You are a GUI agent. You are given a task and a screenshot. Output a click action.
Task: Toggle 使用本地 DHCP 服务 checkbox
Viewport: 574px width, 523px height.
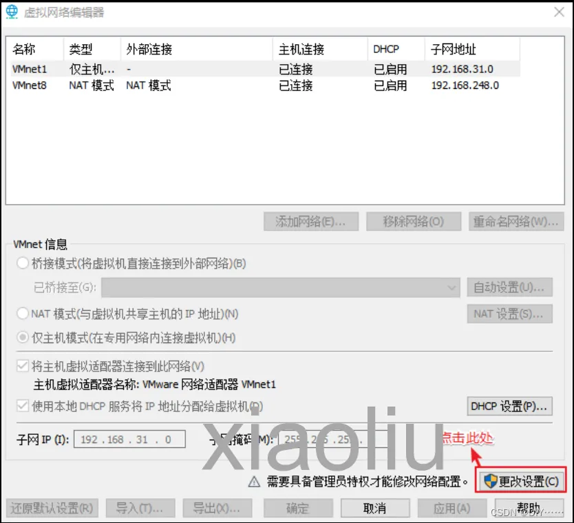click(23, 406)
